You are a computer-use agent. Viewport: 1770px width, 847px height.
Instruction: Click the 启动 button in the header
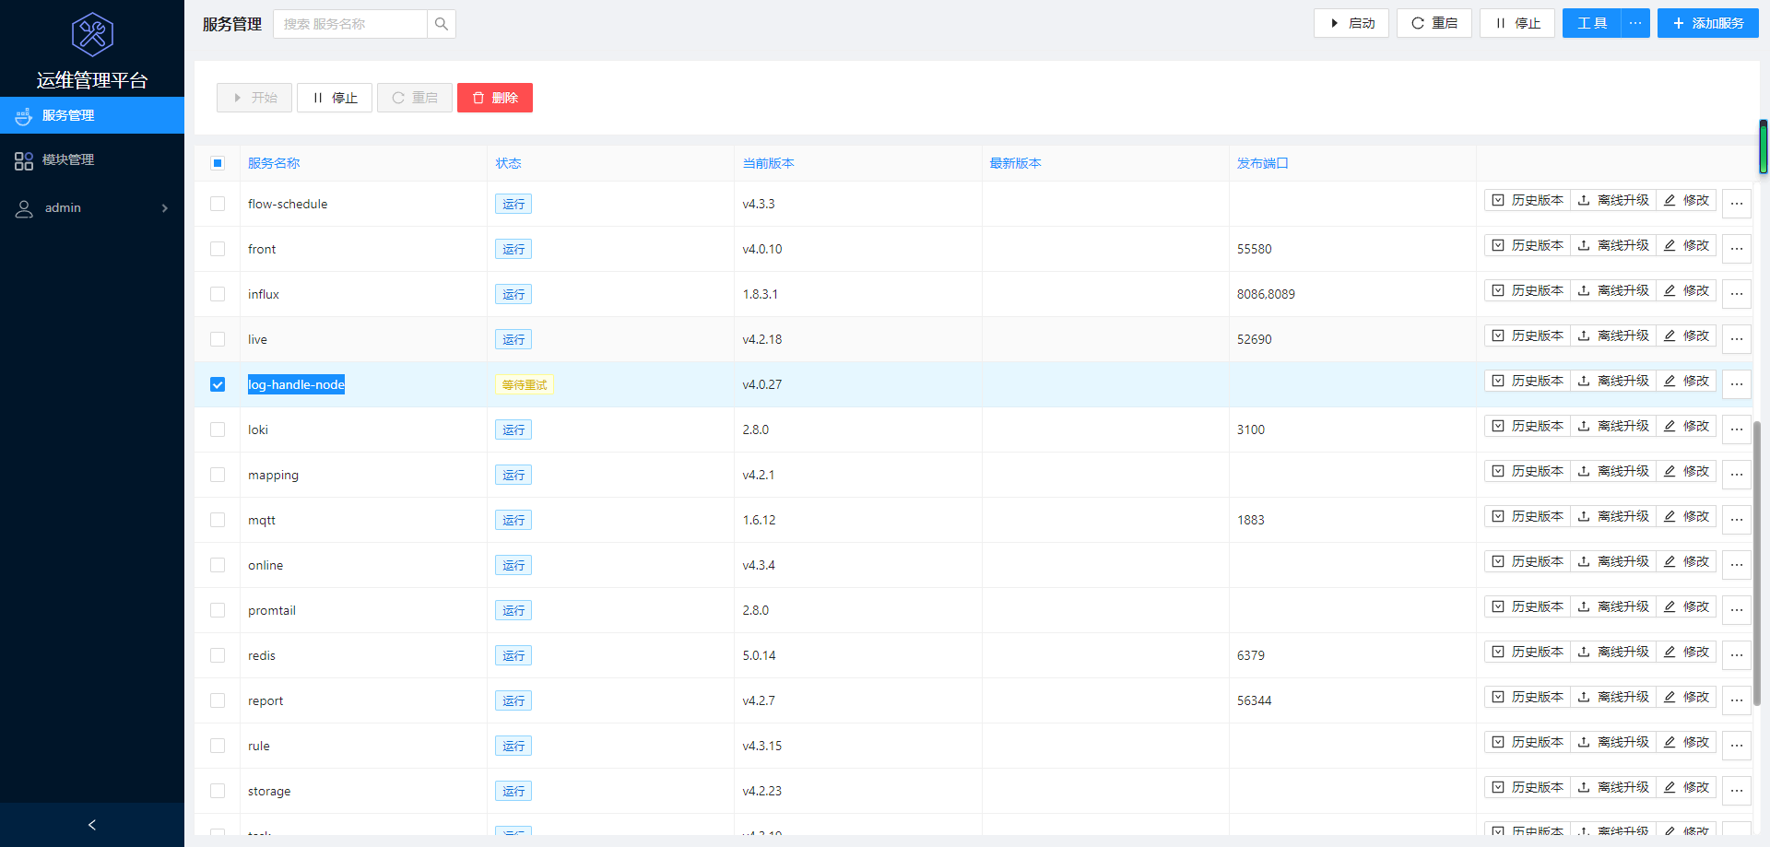1351,23
